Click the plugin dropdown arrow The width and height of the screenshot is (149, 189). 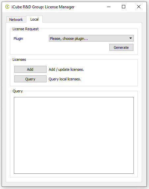click(130, 38)
